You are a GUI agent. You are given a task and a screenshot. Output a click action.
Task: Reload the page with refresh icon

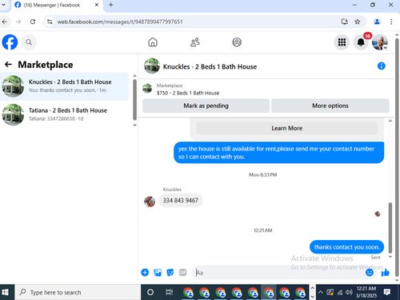(x=33, y=22)
